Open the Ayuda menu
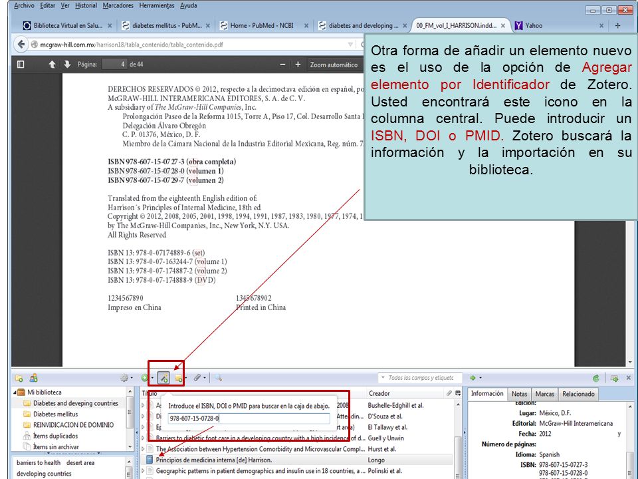Image resolution: width=638 pixels, height=479 pixels. (188, 6)
